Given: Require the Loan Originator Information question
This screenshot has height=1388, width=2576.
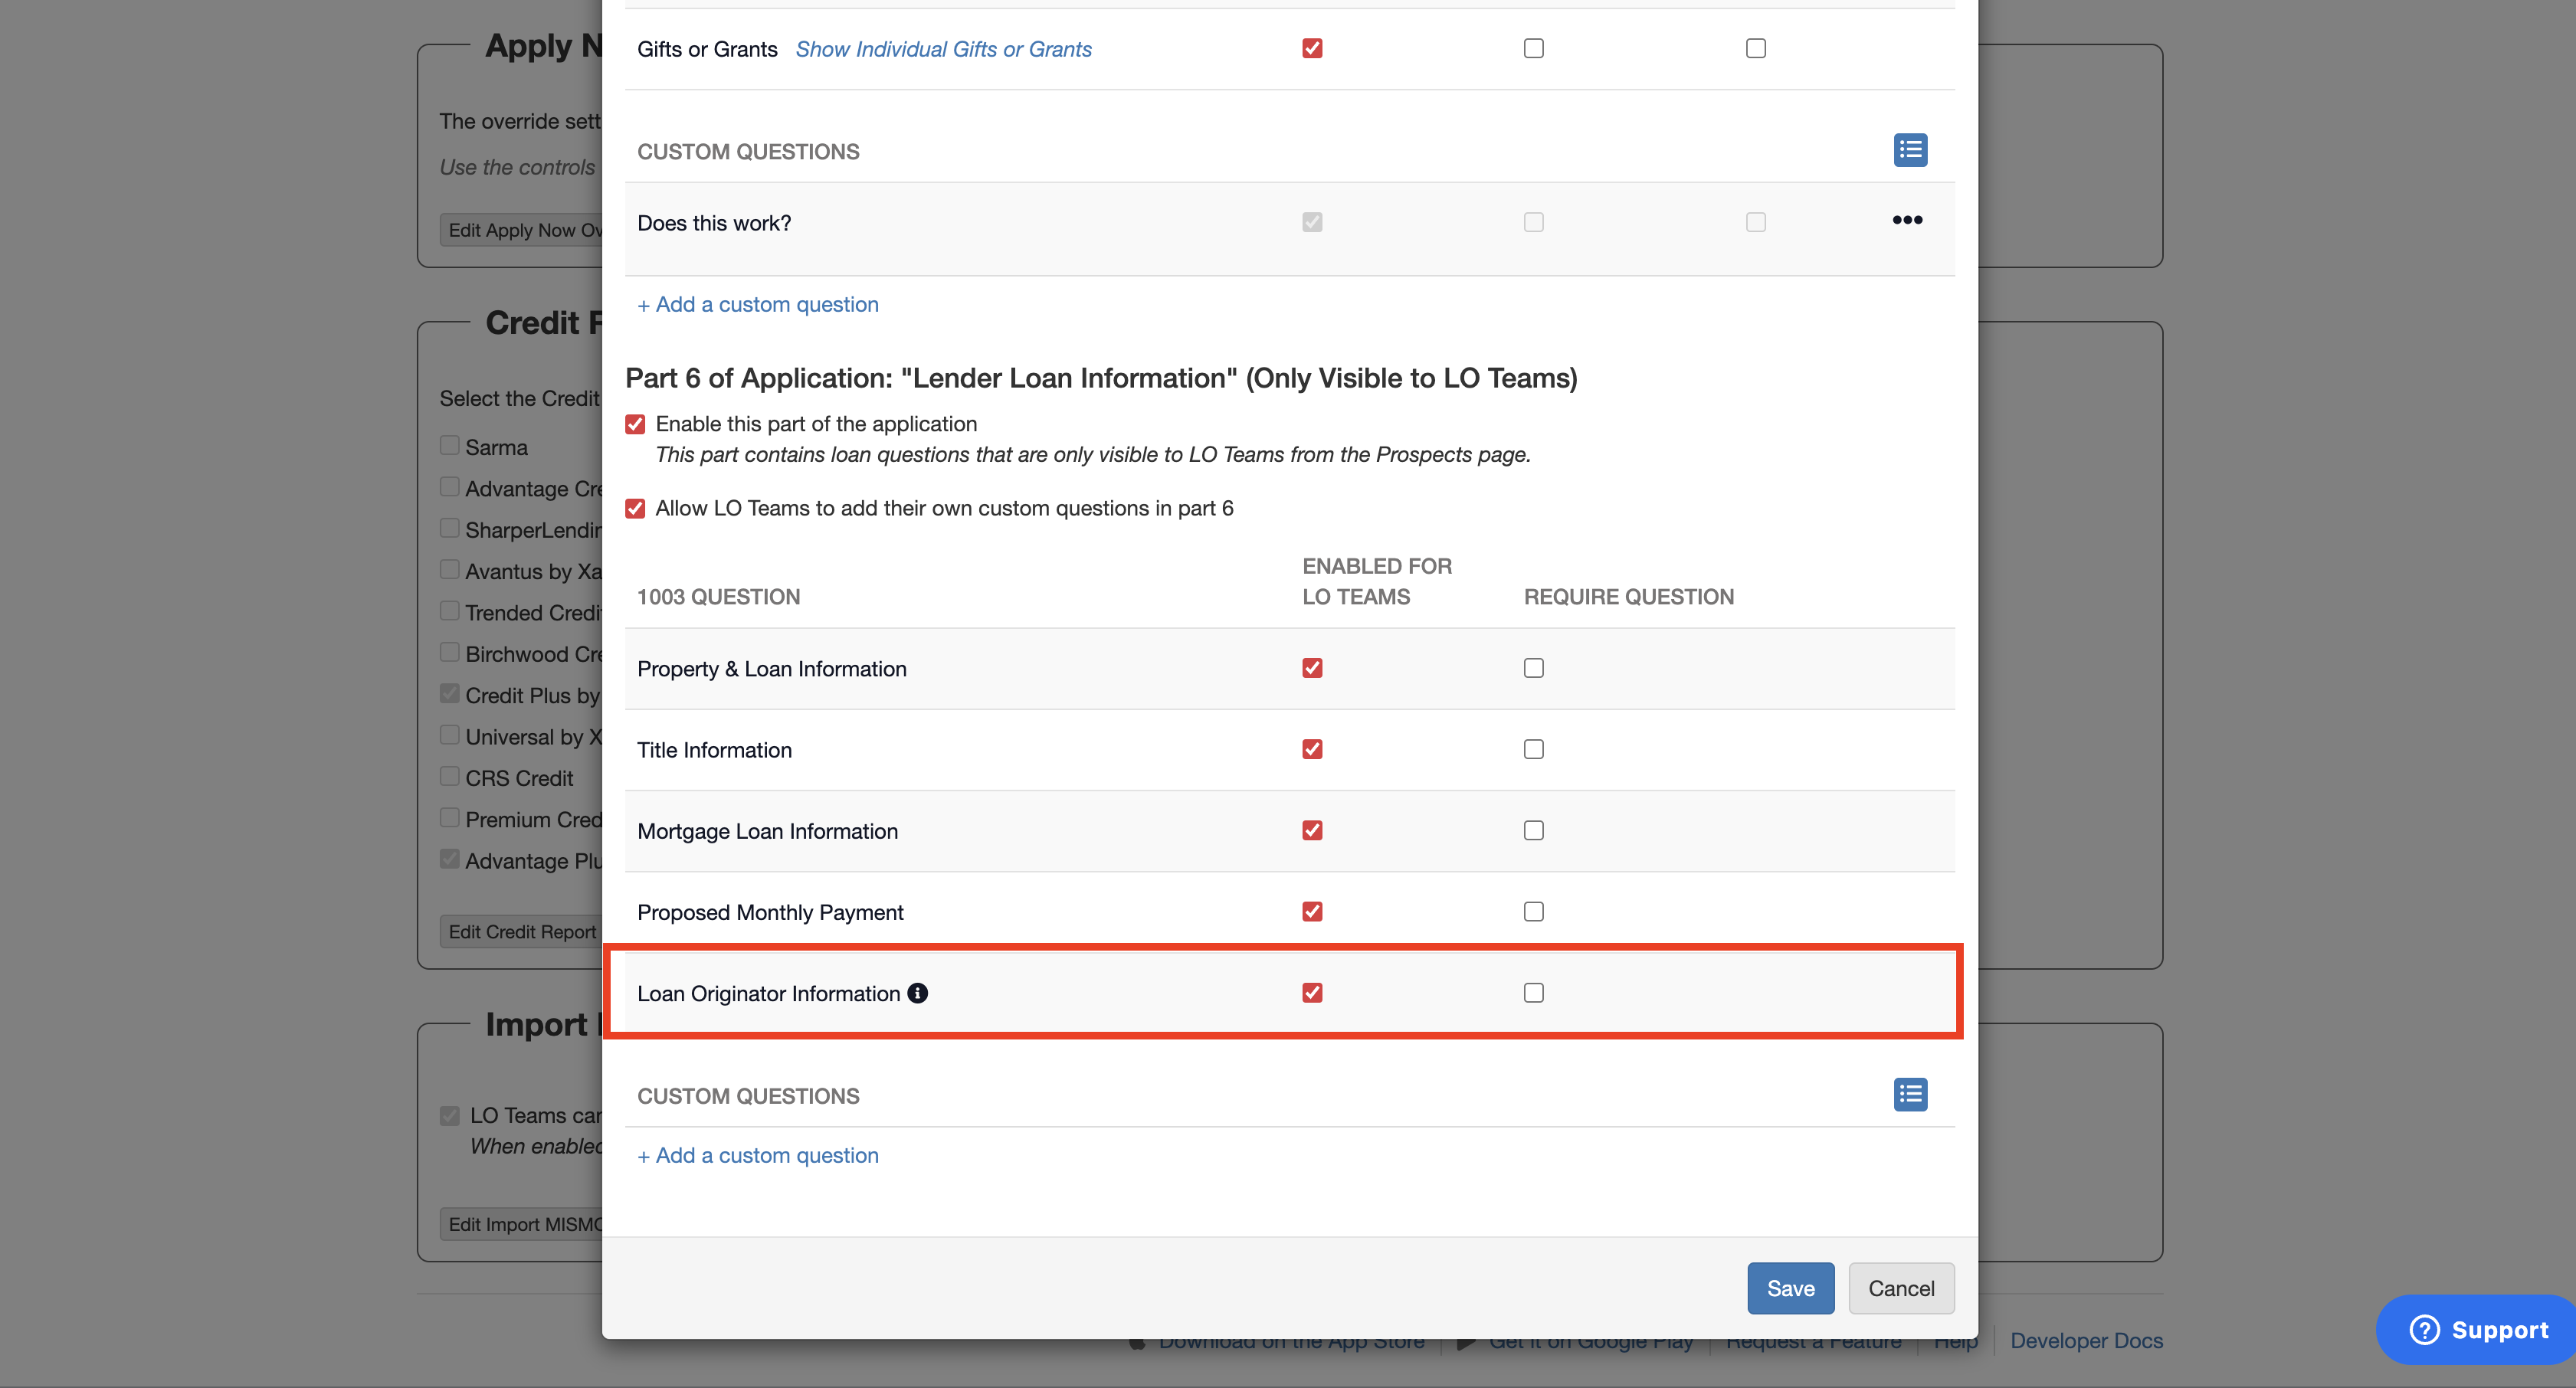Looking at the screenshot, I should pos(1533,993).
